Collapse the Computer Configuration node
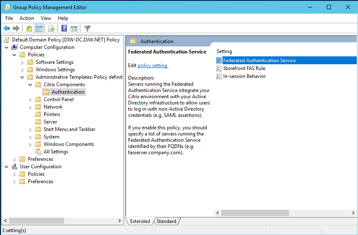The image size is (358, 235). (6, 47)
